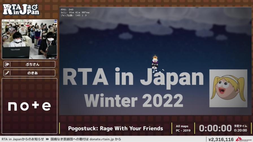Click the ジャンプ回数 140 jump counter

(74, 15)
